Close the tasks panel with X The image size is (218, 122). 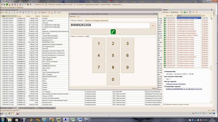coord(212,10)
